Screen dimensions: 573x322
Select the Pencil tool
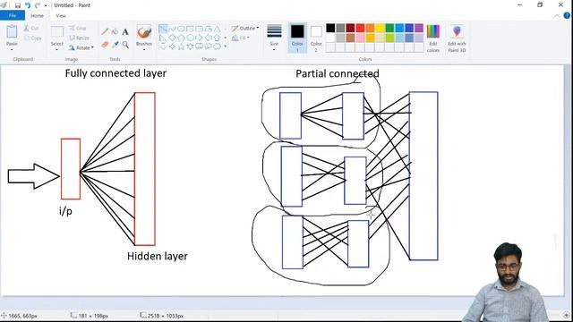pyautogui.click(x=105, y=32)
